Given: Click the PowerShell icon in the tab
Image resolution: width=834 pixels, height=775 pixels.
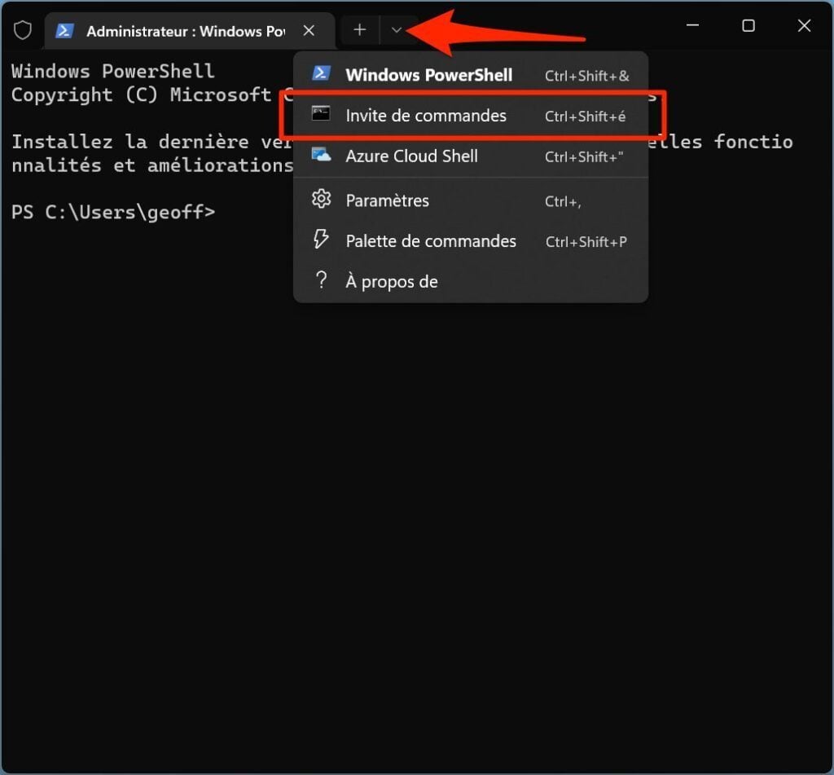Looking at the screenshot, I should click(x=64, y=31).
